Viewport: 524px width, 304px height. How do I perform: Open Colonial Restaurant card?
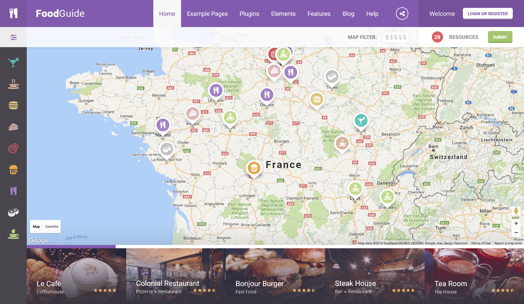(x=176, y=276)
